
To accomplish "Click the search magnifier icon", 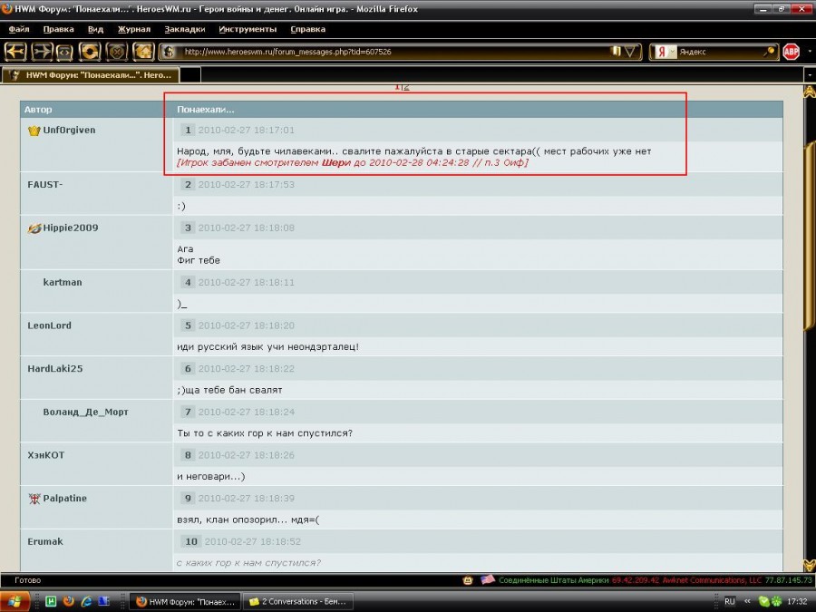I will coord(769,52).
